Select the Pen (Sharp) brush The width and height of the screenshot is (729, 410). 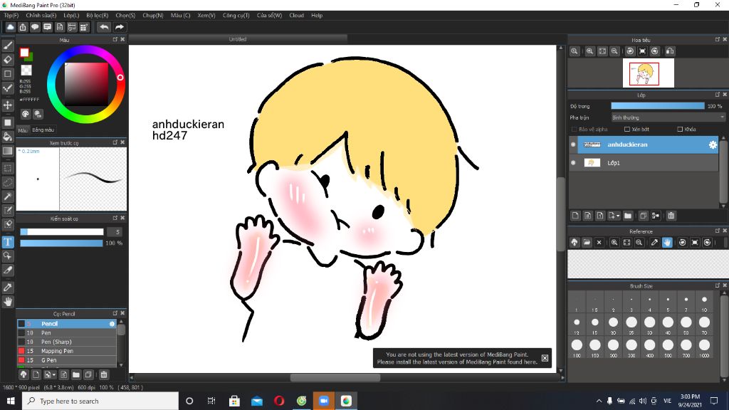66,342
